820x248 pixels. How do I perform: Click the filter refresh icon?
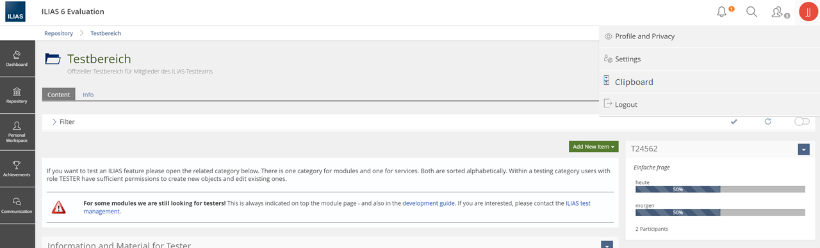click(767, 121)
